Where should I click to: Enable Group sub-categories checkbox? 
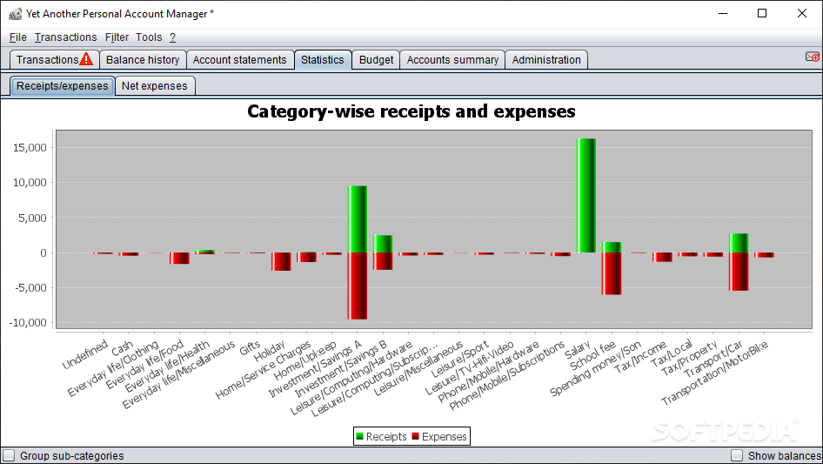(x=9, y=455)
